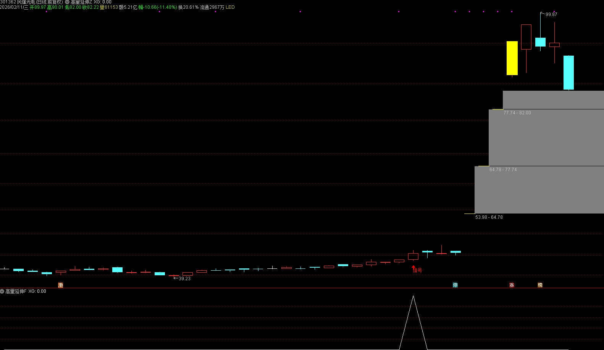
Task: Click the LED sector label in header
Action: (230, 7)
